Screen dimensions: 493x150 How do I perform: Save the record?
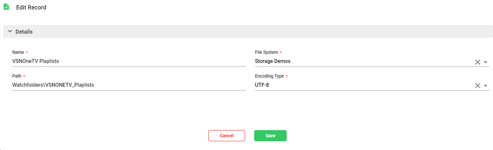(270, 136)
